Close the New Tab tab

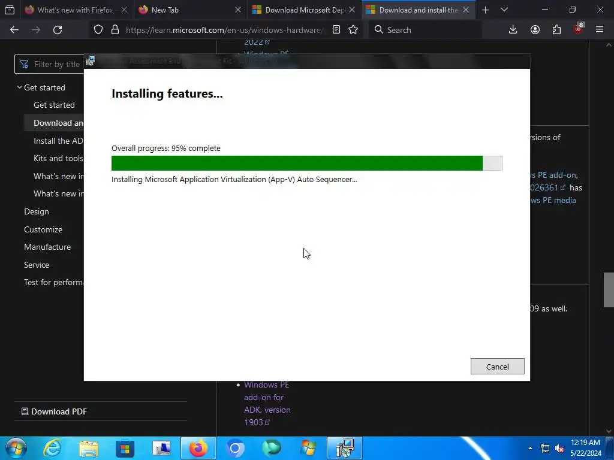coord(237,10)
